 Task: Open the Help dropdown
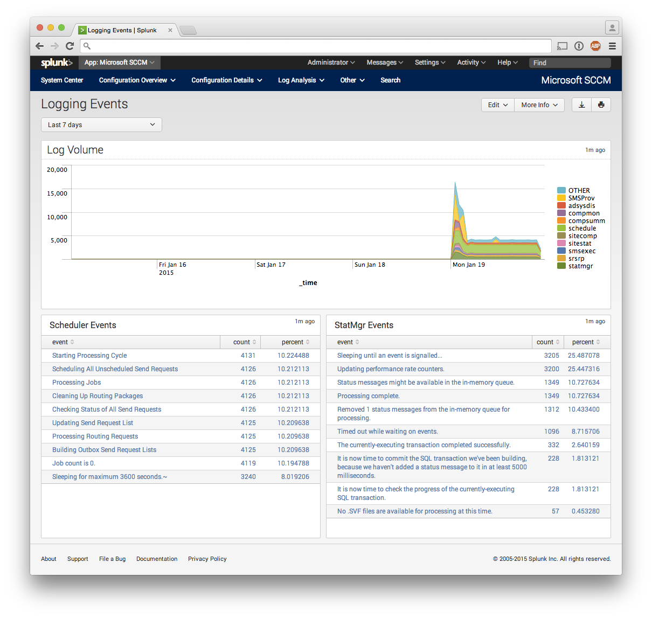508,63
